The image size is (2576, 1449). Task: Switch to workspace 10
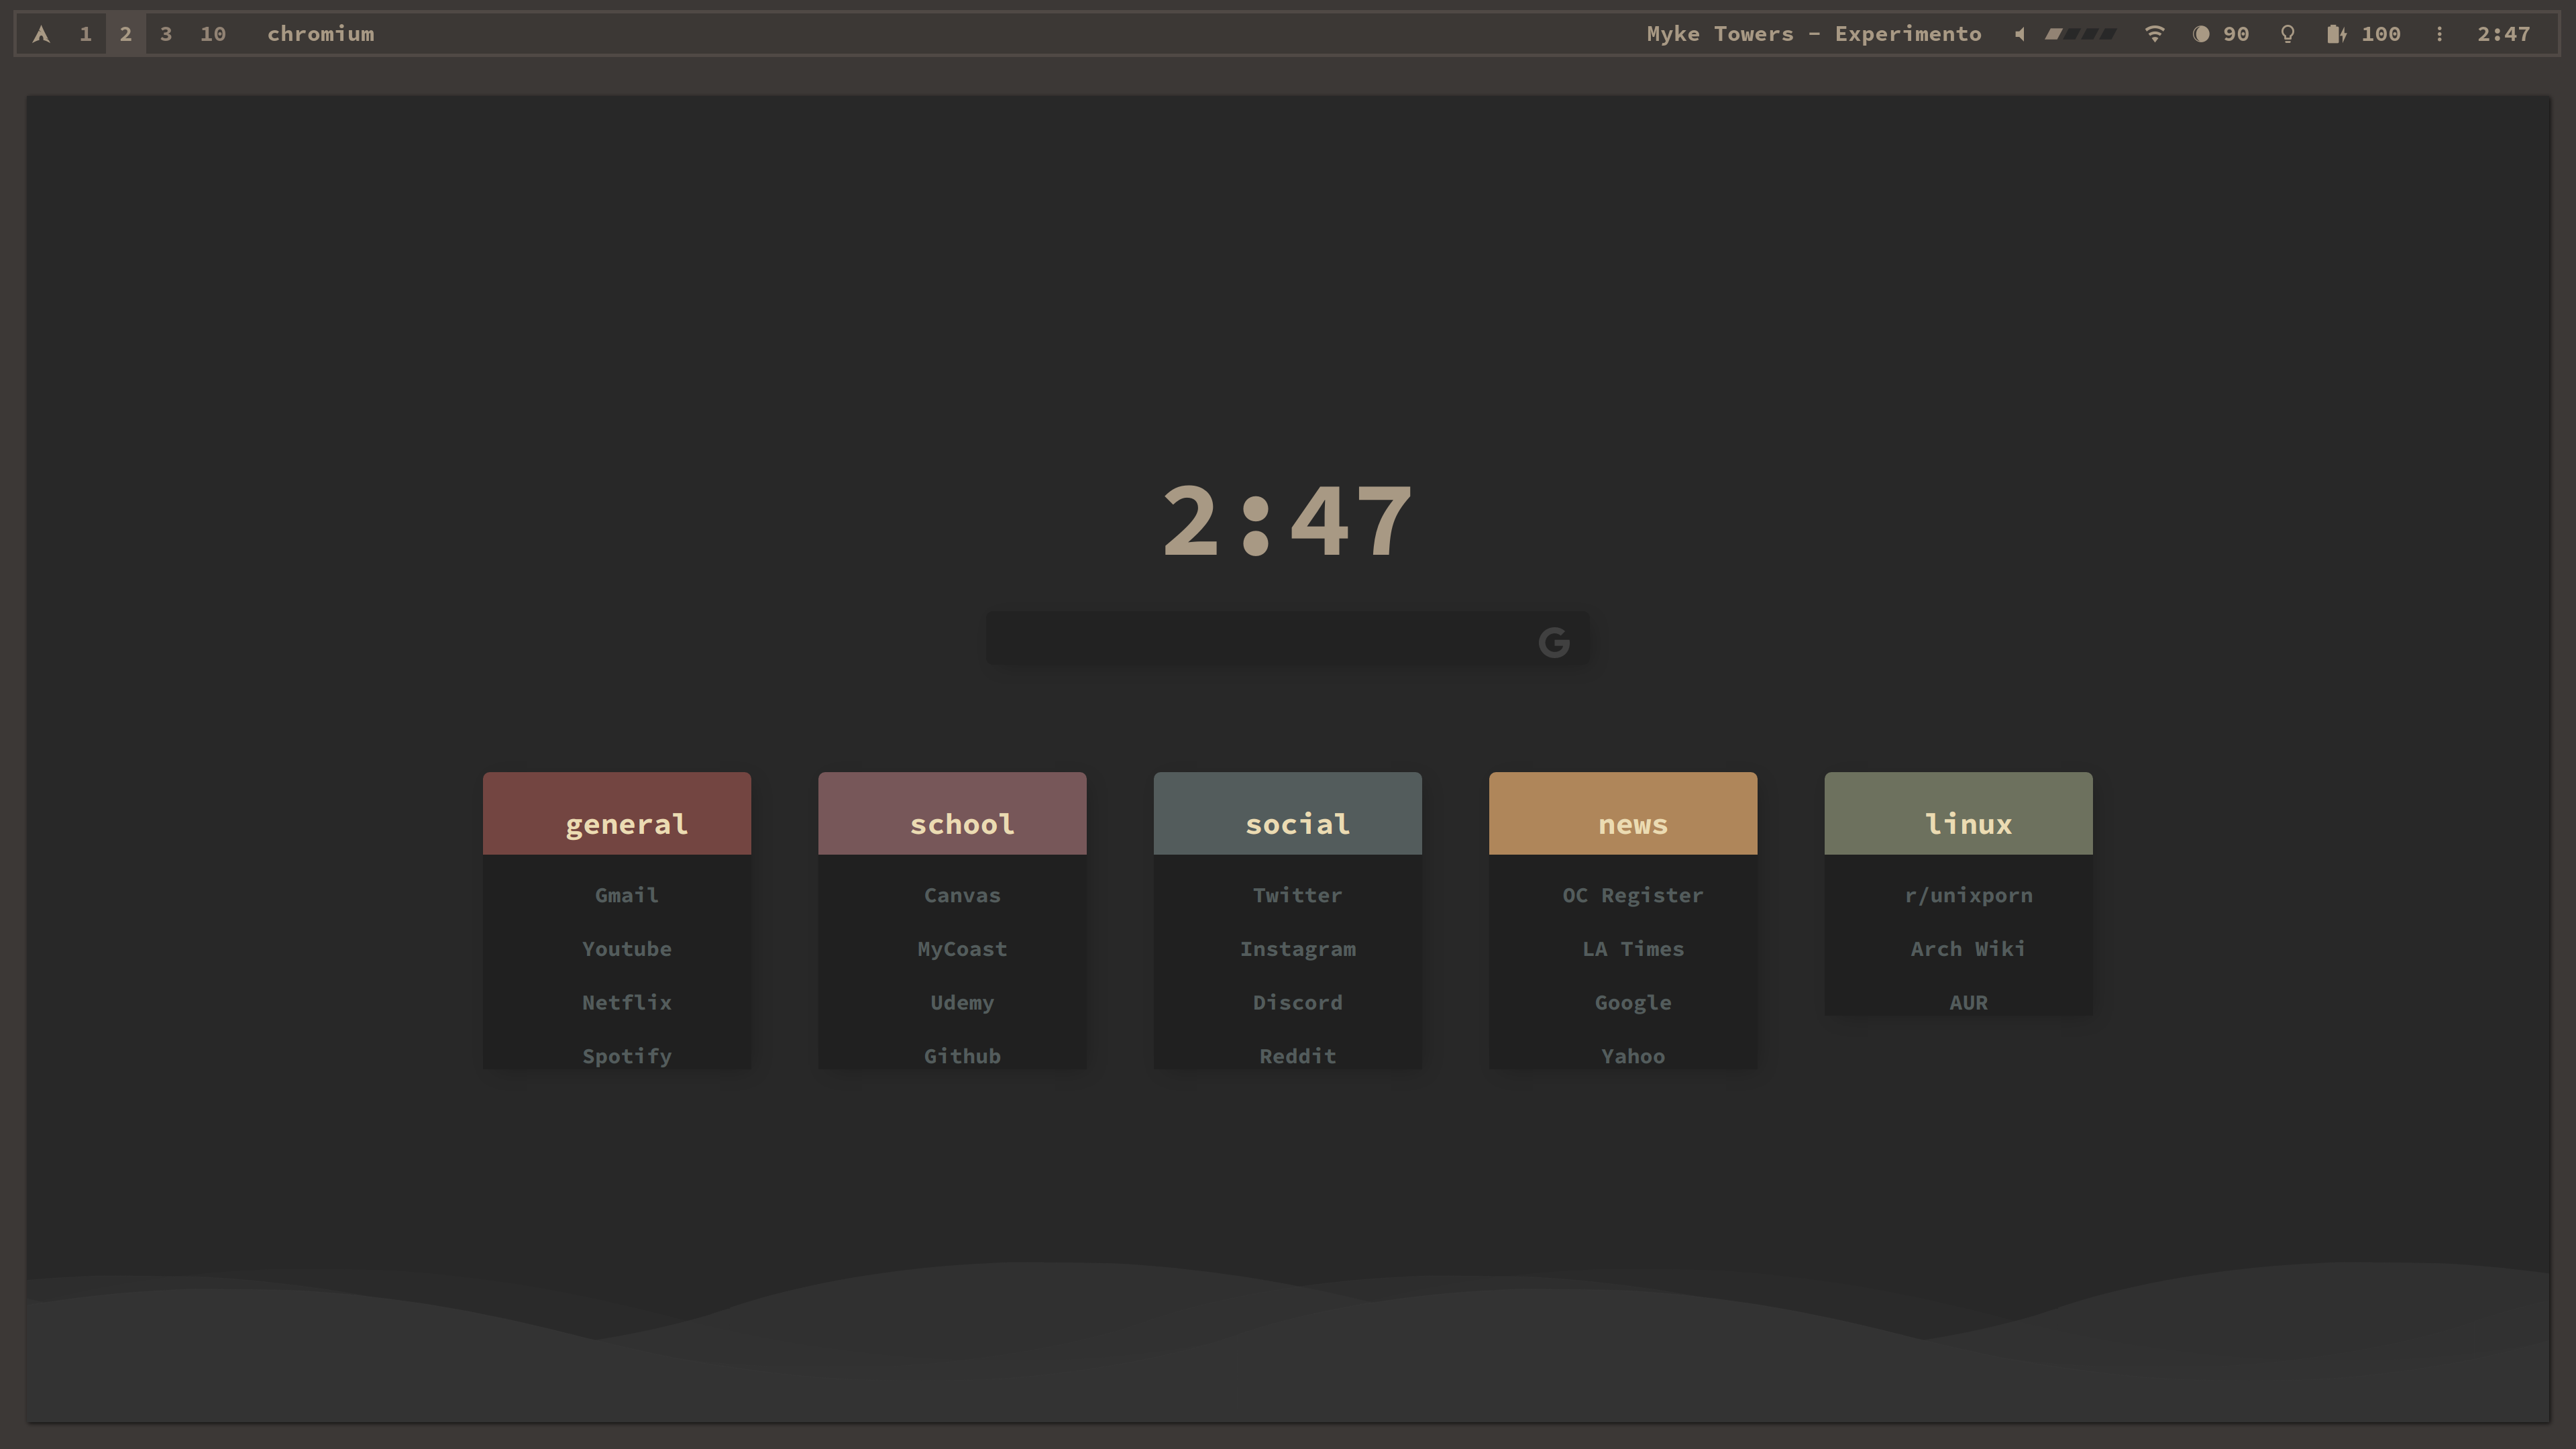[212, 34]
